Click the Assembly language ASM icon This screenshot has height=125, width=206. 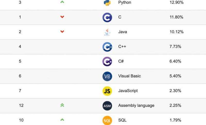coord(107,105)
